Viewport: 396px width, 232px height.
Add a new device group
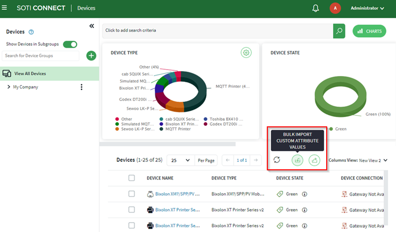coord(91,56)
